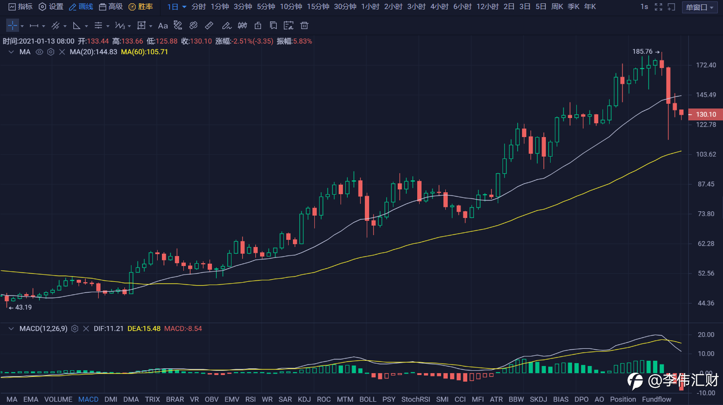
Task: Select the KDJ indicator tab
Action: [x=304, y=399]
